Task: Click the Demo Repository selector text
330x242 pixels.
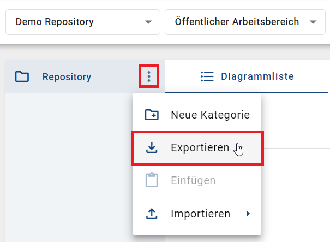Action: [x=55, y=22]
